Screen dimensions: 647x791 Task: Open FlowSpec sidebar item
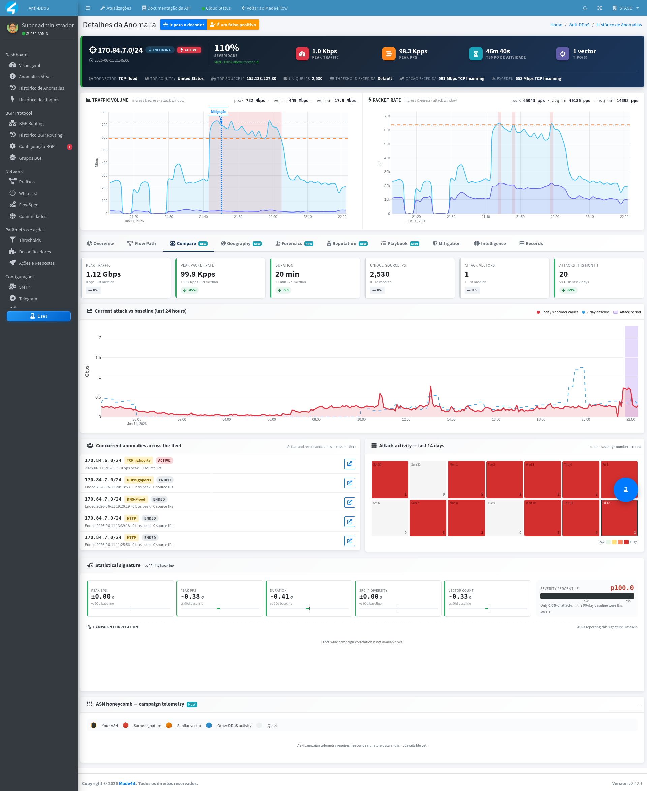39,205
